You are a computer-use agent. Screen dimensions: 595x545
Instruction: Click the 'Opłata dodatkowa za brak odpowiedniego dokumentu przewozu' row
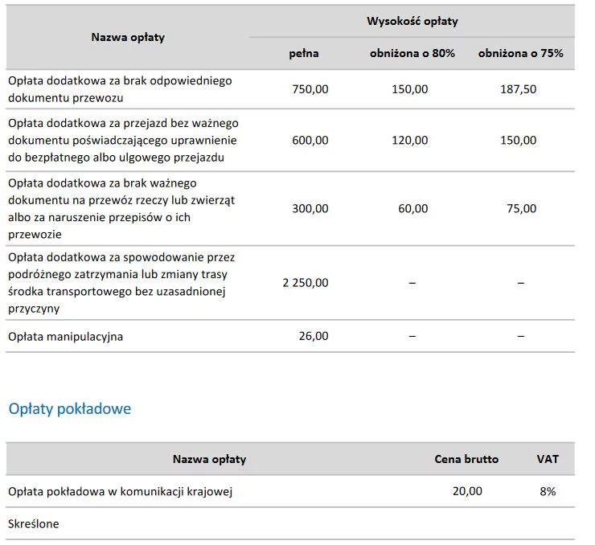coord(290,89)
